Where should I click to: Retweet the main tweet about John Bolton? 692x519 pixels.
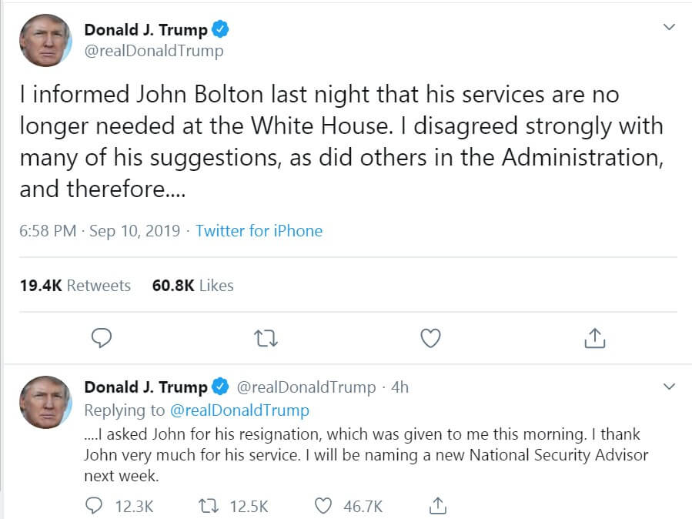coord(266,338)
